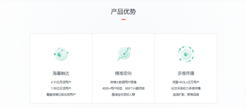Select the 精准定向 card title
246x108 pixels.
[123, 73]
